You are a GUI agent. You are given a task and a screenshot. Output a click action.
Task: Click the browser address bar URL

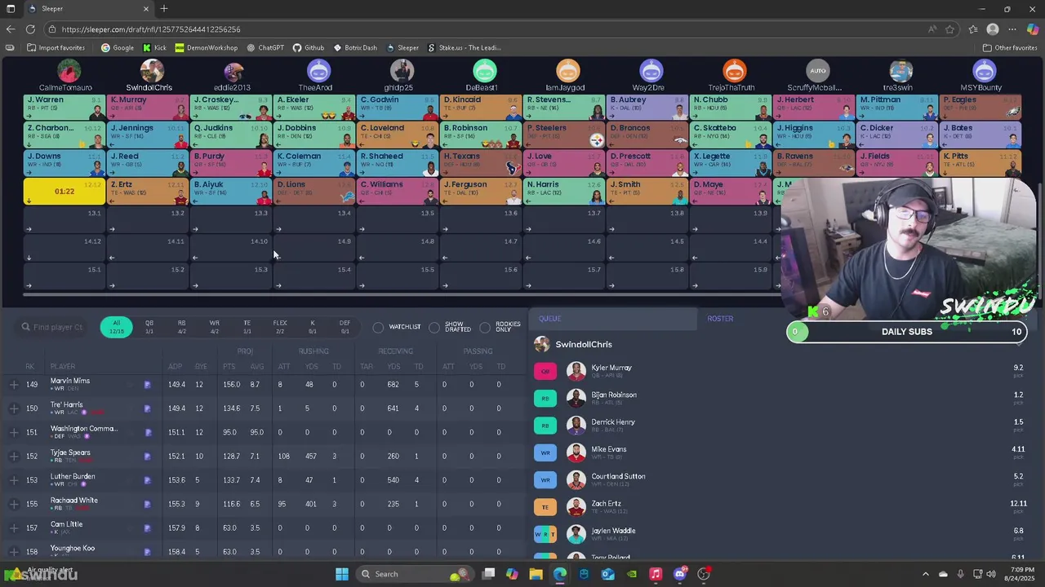150,29
